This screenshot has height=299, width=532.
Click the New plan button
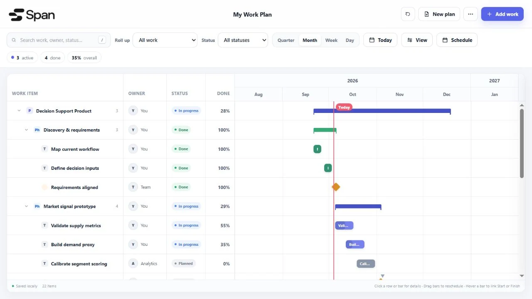pyautogui.click(x=439, y=14)
